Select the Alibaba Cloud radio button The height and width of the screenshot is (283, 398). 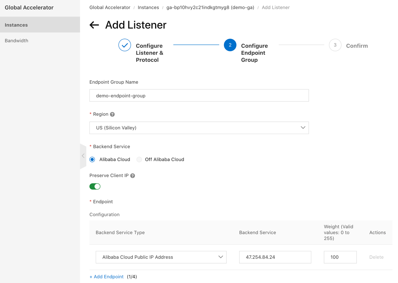point(92,160)
